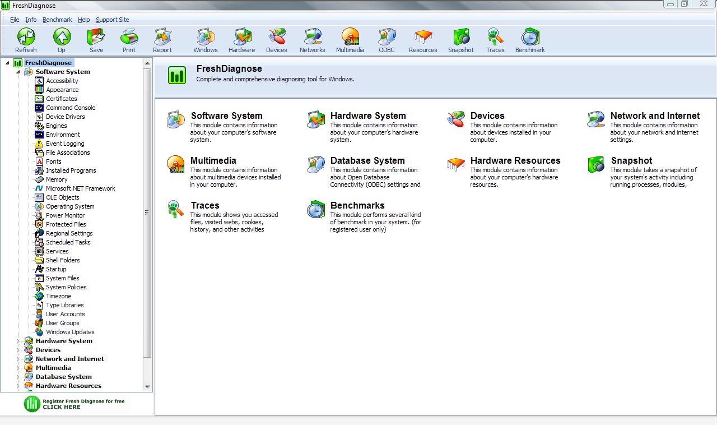Select Command Console in the tree
The width and height of the screenshot is (717, 425).
(71, 108)
